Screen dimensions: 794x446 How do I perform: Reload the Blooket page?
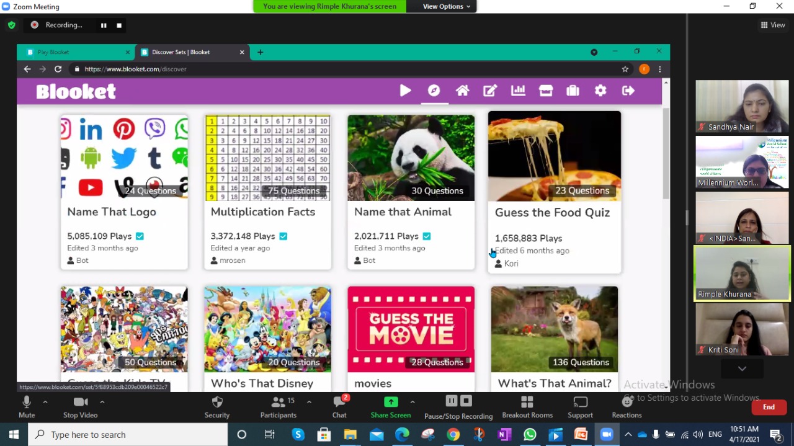[58, 69]
